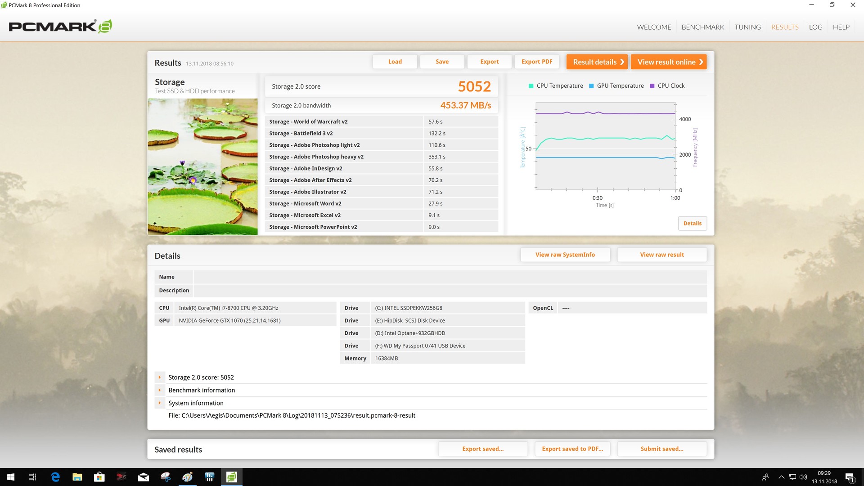Screen dimensions: 864x486
Task: Click the volume icon in the system tray
Action: [803, 477]
